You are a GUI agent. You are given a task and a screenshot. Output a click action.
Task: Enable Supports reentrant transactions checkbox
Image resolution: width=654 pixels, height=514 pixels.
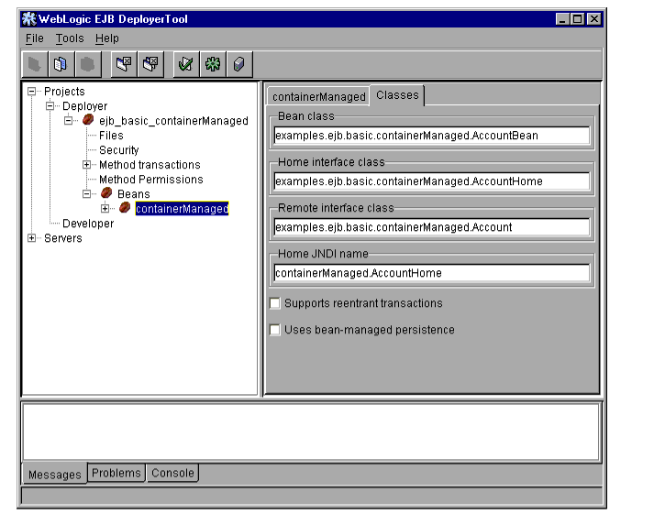pyautogui.click(x=275, y=303)
